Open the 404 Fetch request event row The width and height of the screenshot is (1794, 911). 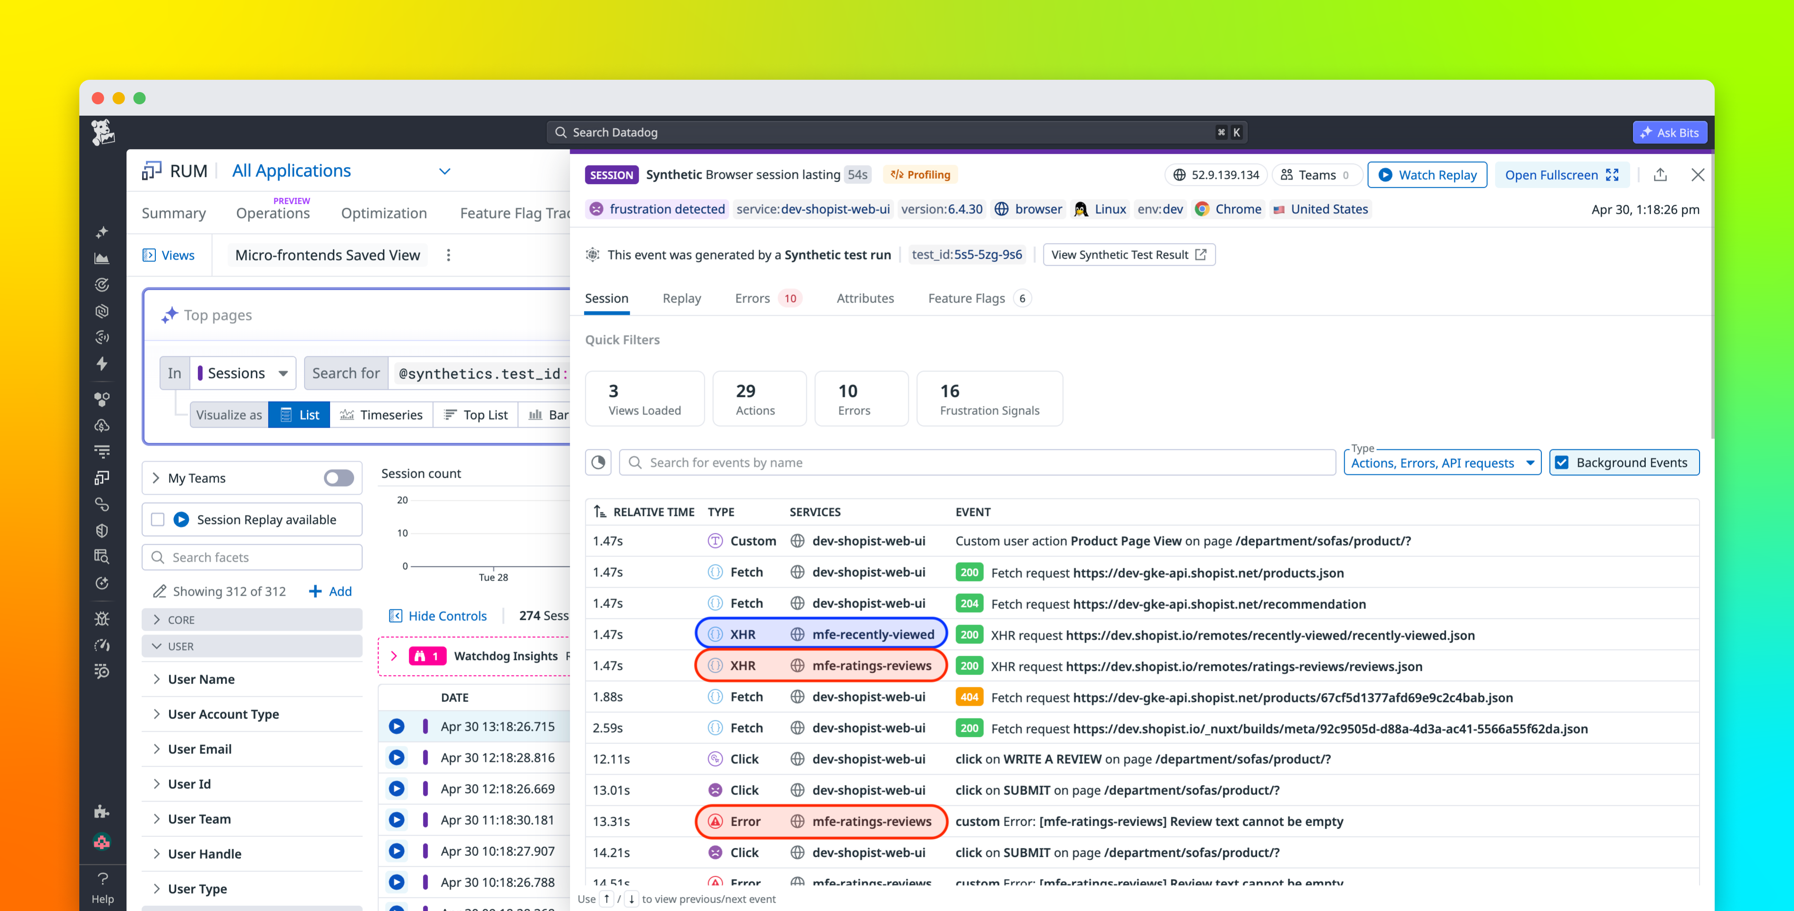click(x=1142, y=697)
